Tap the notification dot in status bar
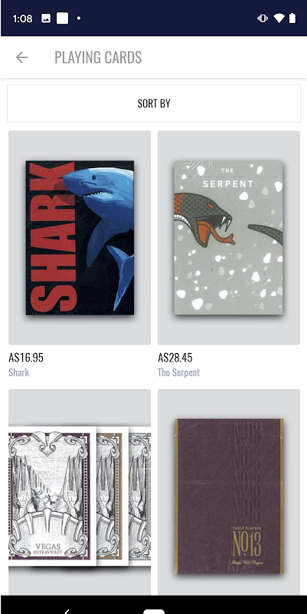The width and height of the screenshot is (307, 614). pyautogui.click(x=79, y=18)
